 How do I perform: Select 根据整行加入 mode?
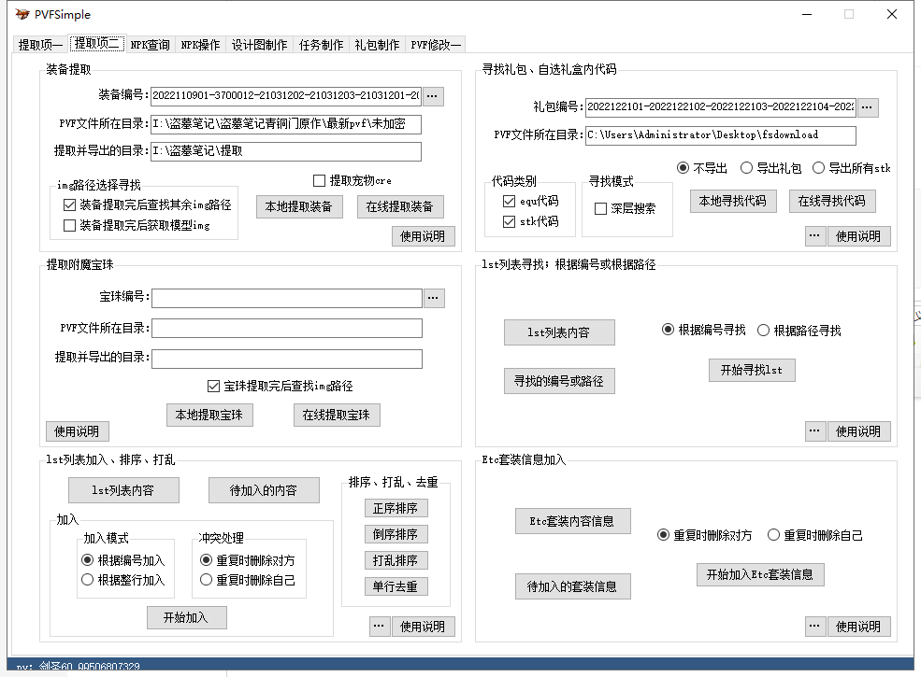pyautogui.click(x=88, y=580)
